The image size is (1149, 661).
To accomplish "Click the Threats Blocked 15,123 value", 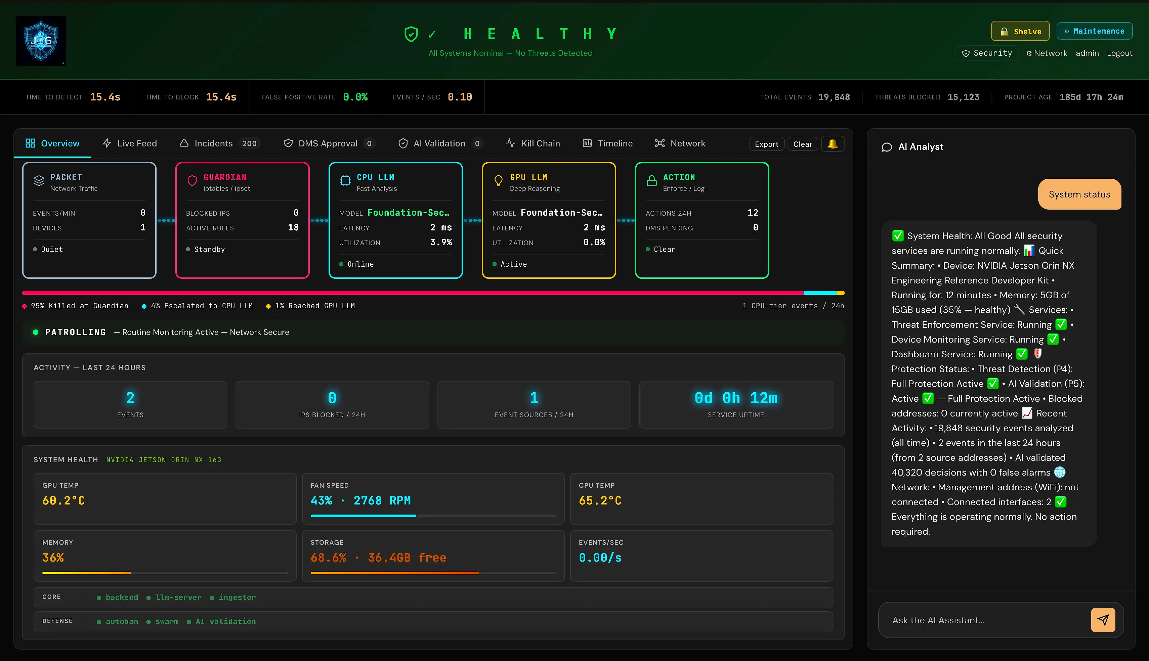I will click(963, 97).
